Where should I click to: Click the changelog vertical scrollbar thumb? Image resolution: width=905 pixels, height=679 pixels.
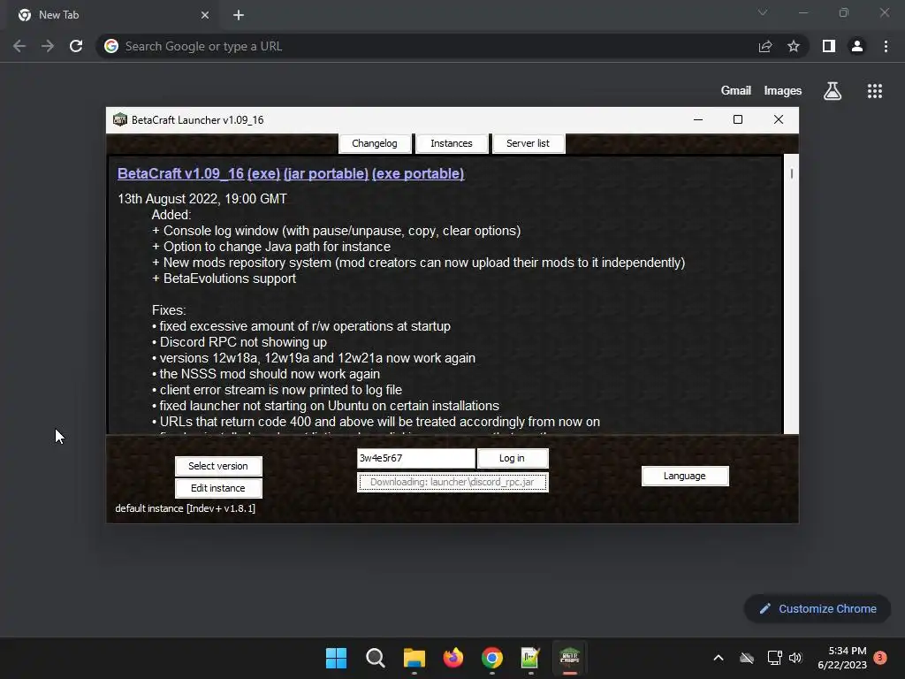pos(791,174)
